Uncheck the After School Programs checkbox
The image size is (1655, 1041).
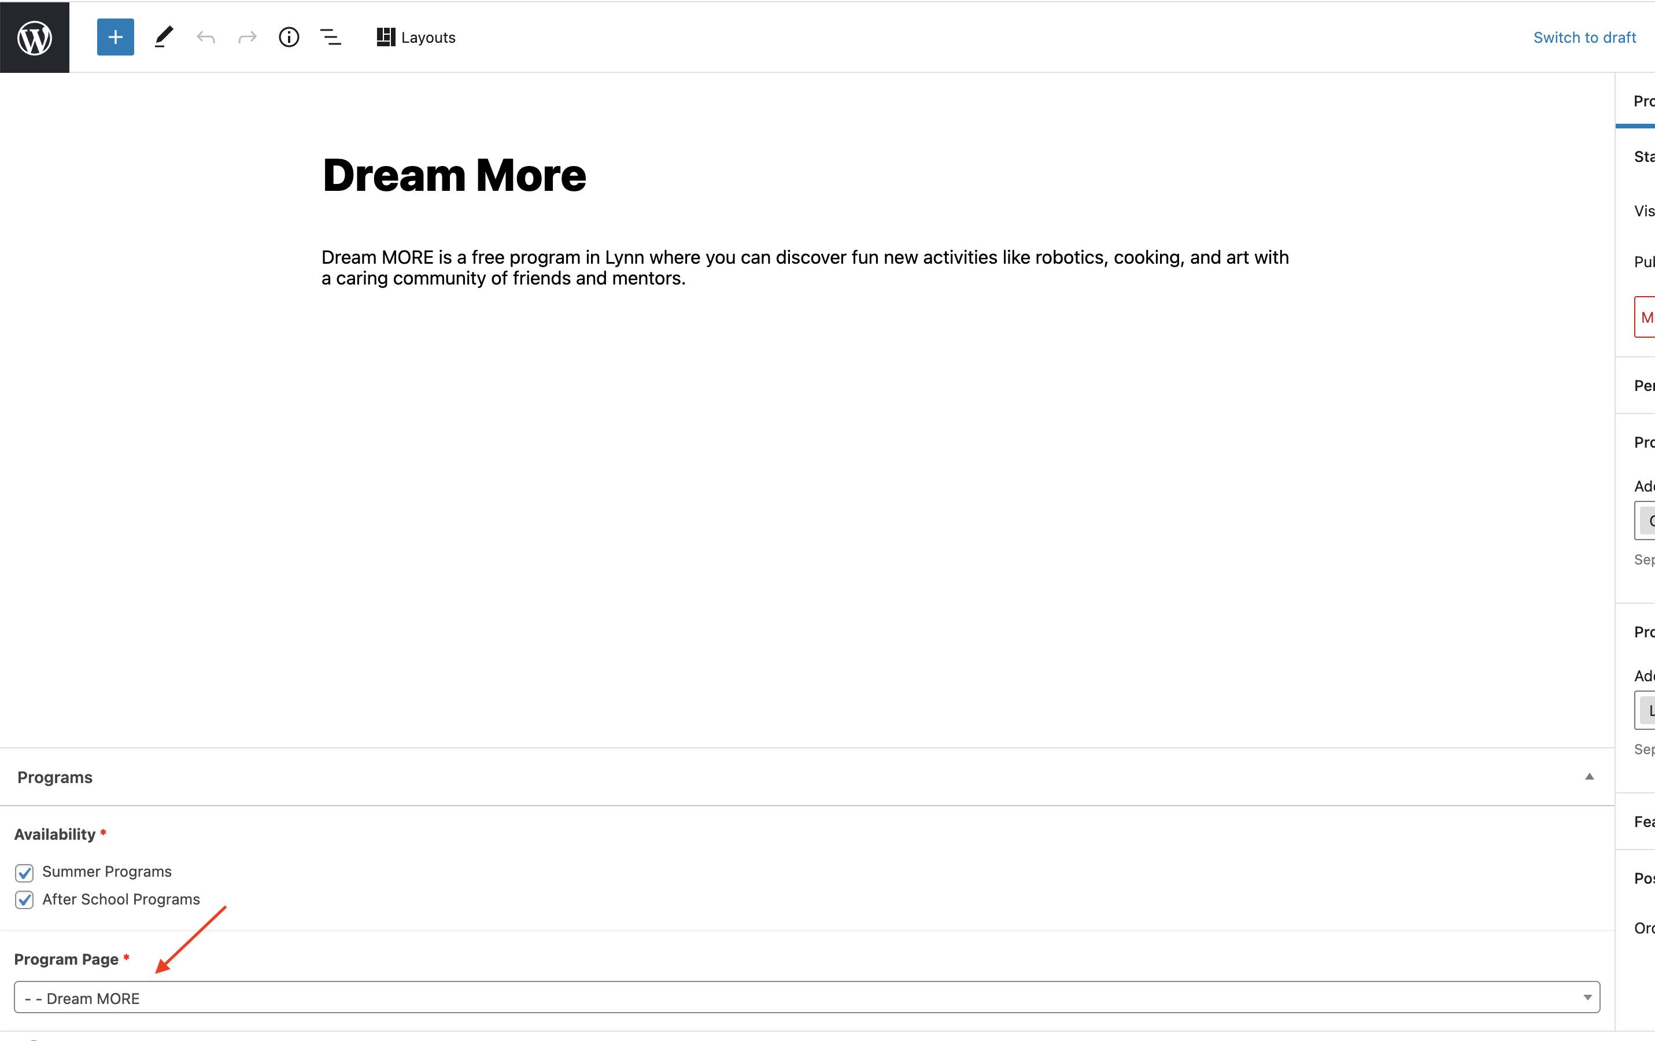click(x=25, y=900)
